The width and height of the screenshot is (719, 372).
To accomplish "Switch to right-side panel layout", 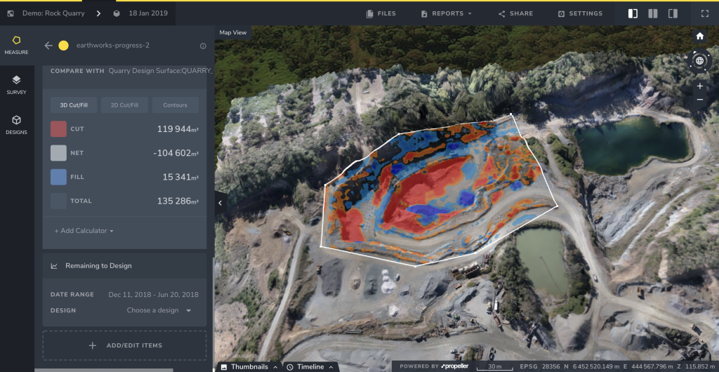I will pyautogui.click(x=673, y=13).
